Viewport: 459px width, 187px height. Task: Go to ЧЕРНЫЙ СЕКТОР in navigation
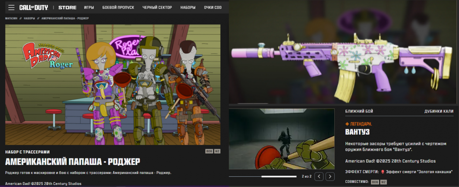pos(157,7)
